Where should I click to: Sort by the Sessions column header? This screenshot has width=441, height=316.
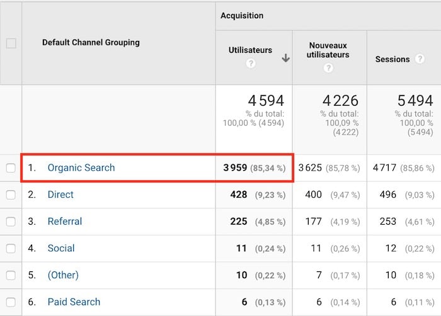(x=392, y=59)
